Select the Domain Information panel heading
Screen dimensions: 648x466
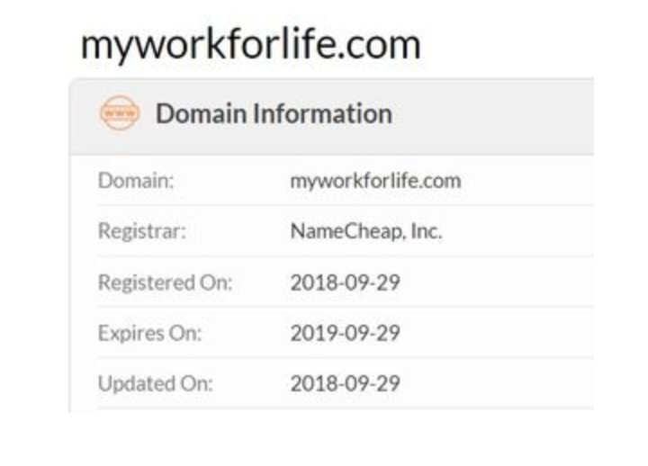(x=273, y=114)
